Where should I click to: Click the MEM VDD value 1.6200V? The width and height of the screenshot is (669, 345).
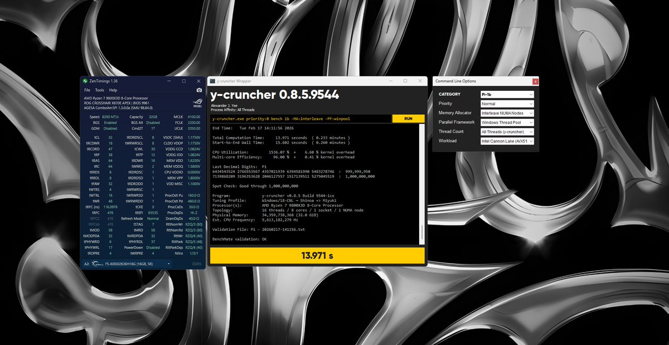pos(193,161)
